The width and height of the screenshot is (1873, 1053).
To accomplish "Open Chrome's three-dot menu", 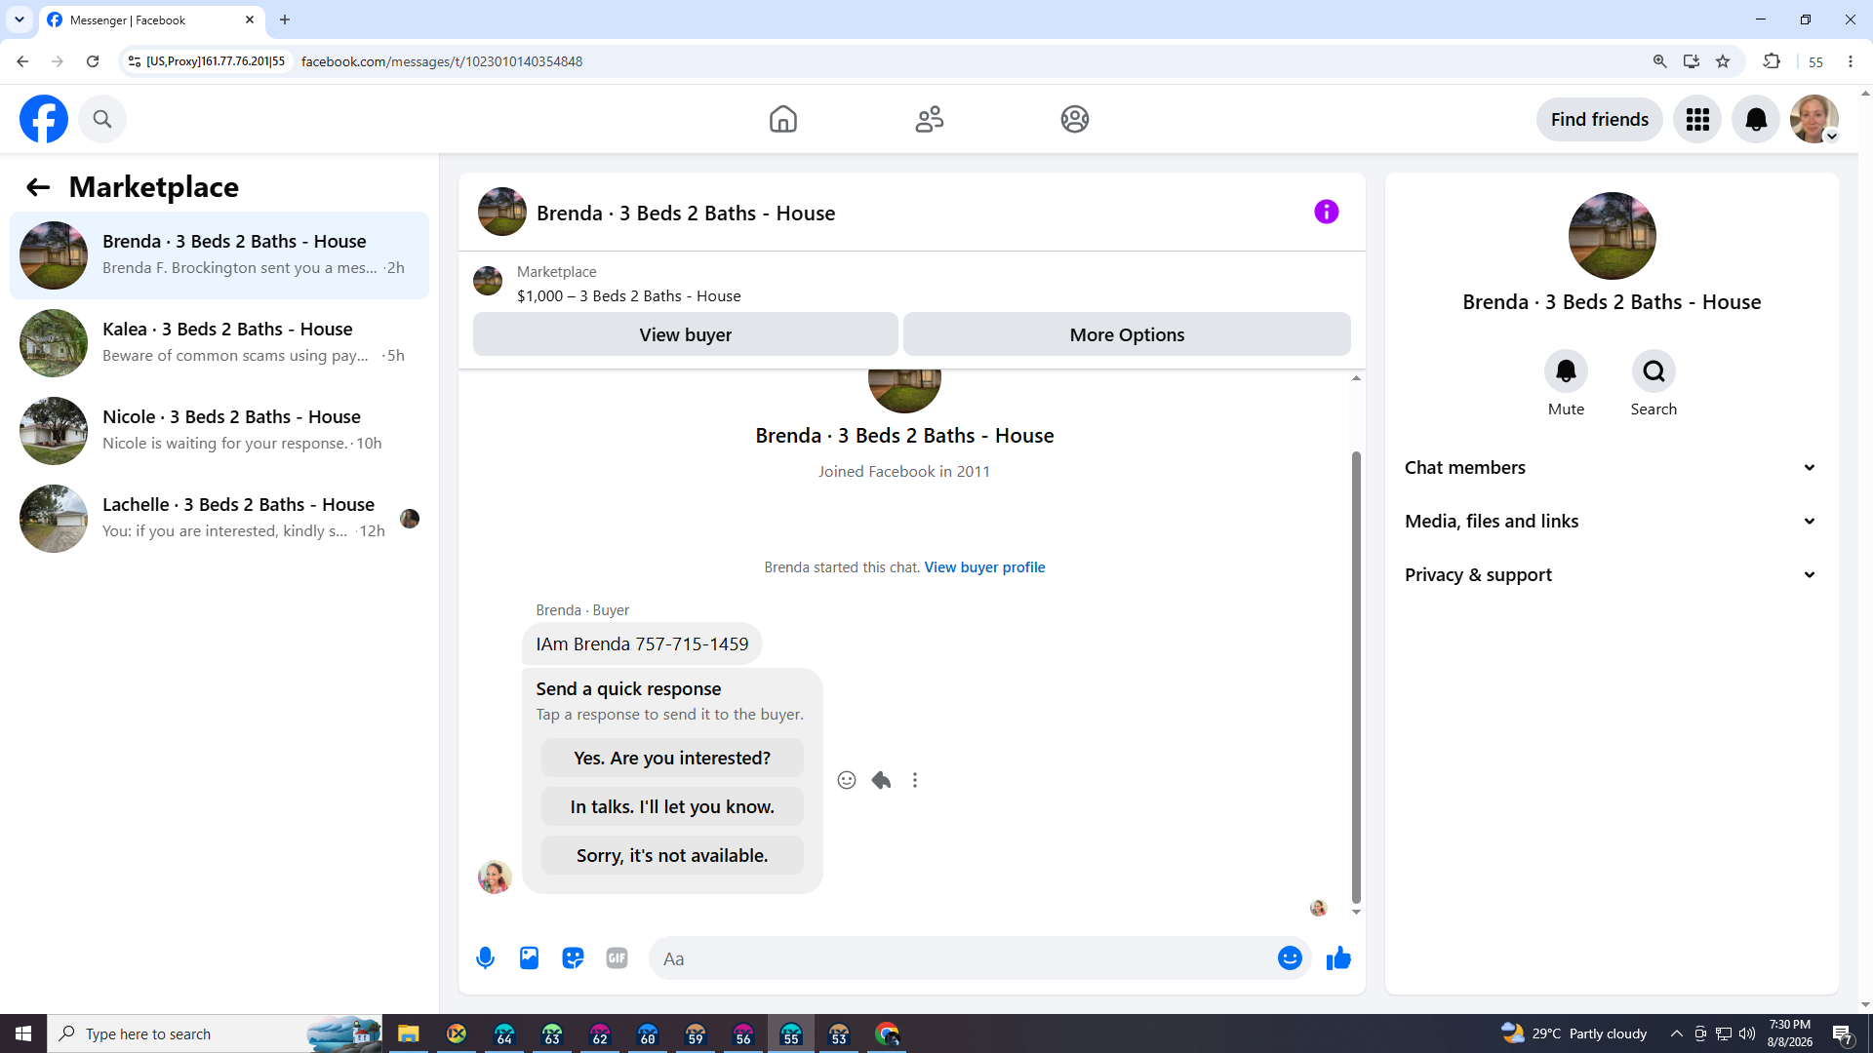I will tap(1851, 61).
